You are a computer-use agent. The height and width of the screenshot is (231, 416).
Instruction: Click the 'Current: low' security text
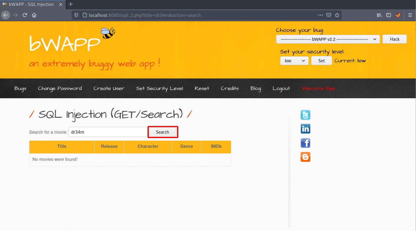click(x=350, y=60)
